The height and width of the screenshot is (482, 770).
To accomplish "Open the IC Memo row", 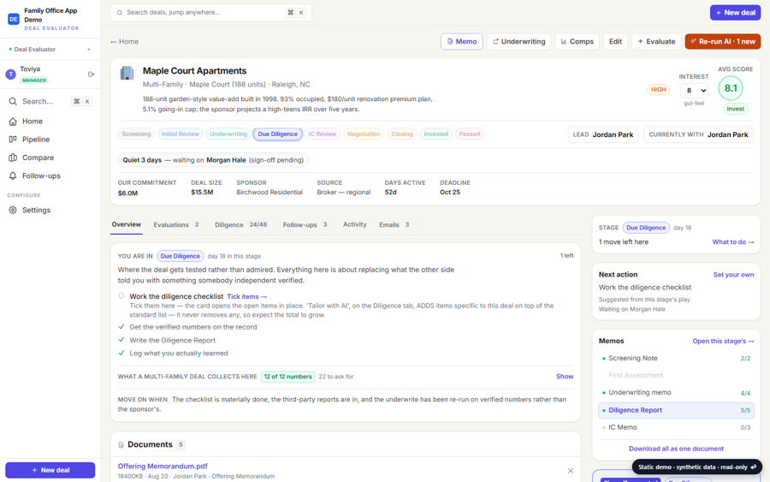I will coord(676,427).
